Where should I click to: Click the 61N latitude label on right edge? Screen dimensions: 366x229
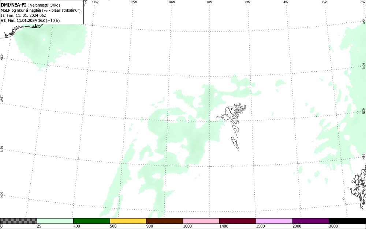[364, 157]
